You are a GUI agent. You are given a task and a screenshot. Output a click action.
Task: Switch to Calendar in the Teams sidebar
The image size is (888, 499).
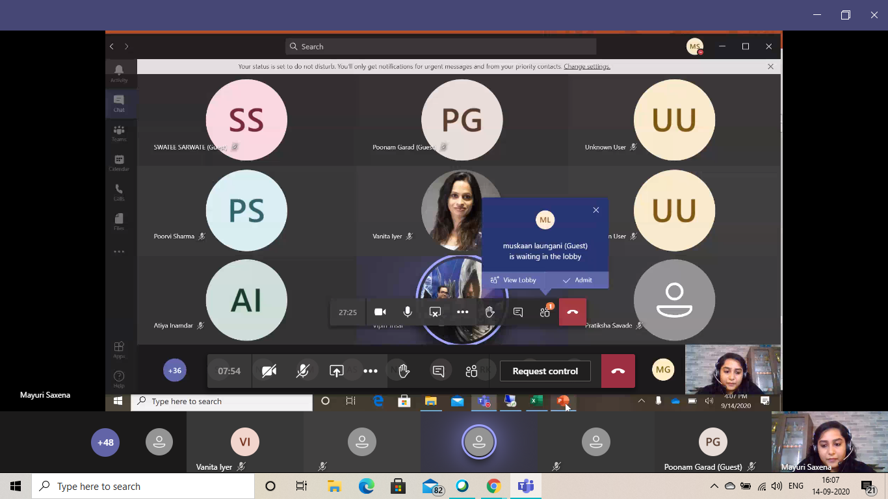tap(119, 162)
